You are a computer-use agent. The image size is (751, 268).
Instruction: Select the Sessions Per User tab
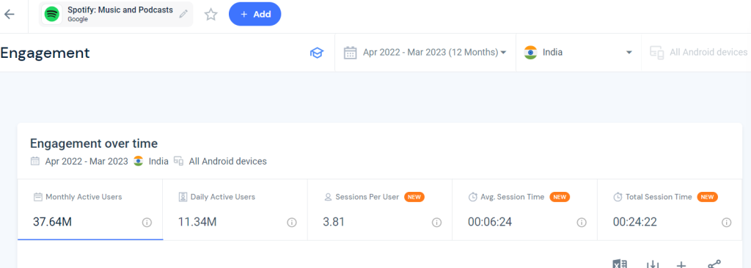coord(380,209)
